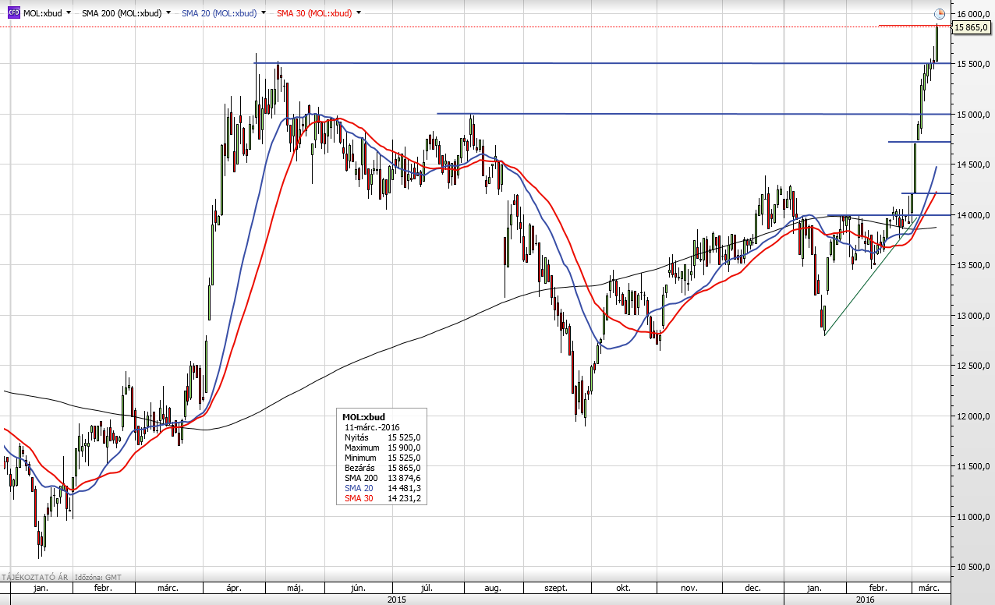Click the 'dec.' month label on time axis
The height and width of the screenshot is (605, 995).
coord(752,588)
